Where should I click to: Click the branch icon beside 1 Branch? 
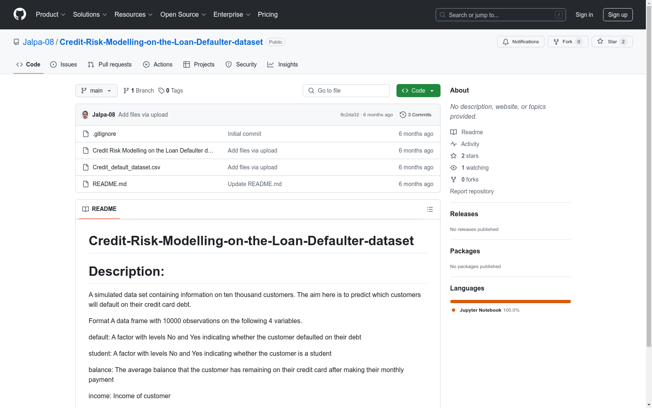click(126, 91)
